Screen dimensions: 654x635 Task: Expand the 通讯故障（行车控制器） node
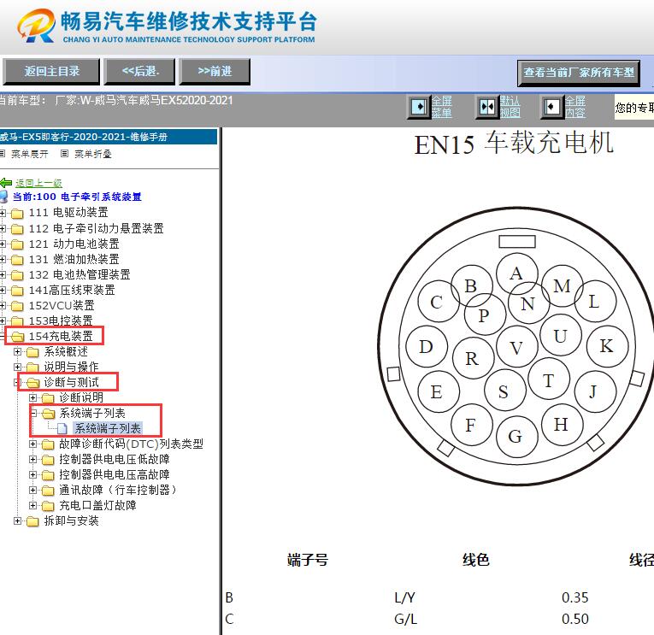[33, 490]
